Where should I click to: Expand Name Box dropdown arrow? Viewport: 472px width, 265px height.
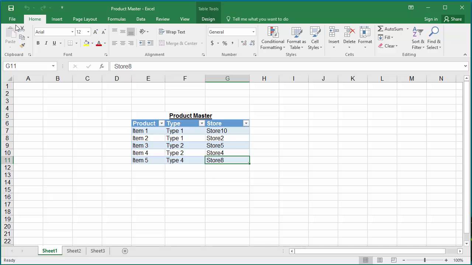53,66
